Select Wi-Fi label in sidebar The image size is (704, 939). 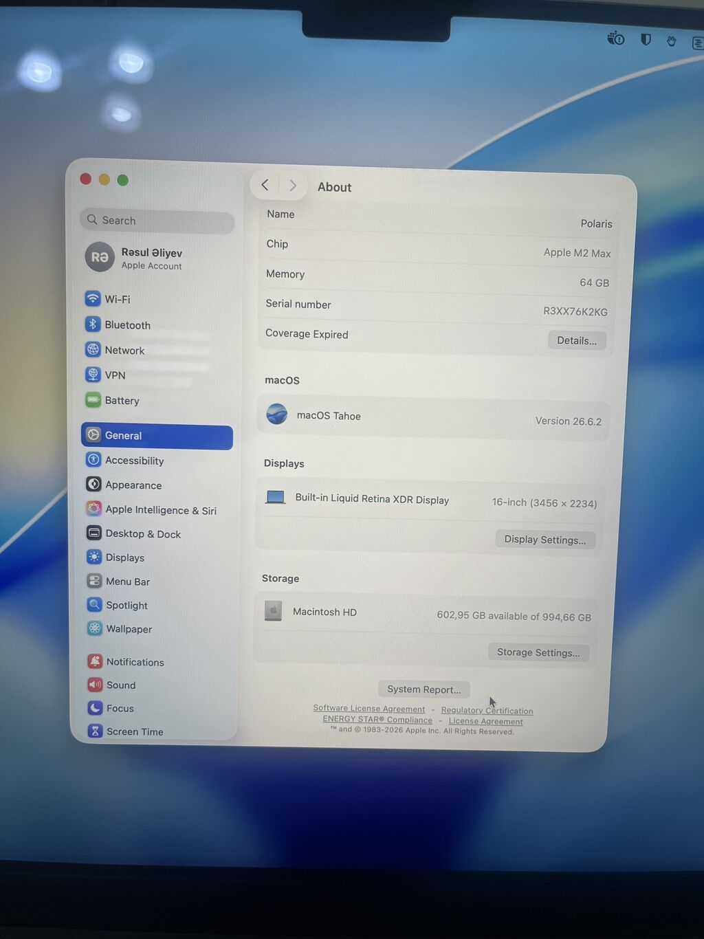(x=118, y=300)
